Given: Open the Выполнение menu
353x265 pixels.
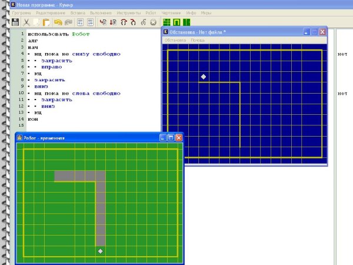Looking at the screenshot, I should coord(100,12).
